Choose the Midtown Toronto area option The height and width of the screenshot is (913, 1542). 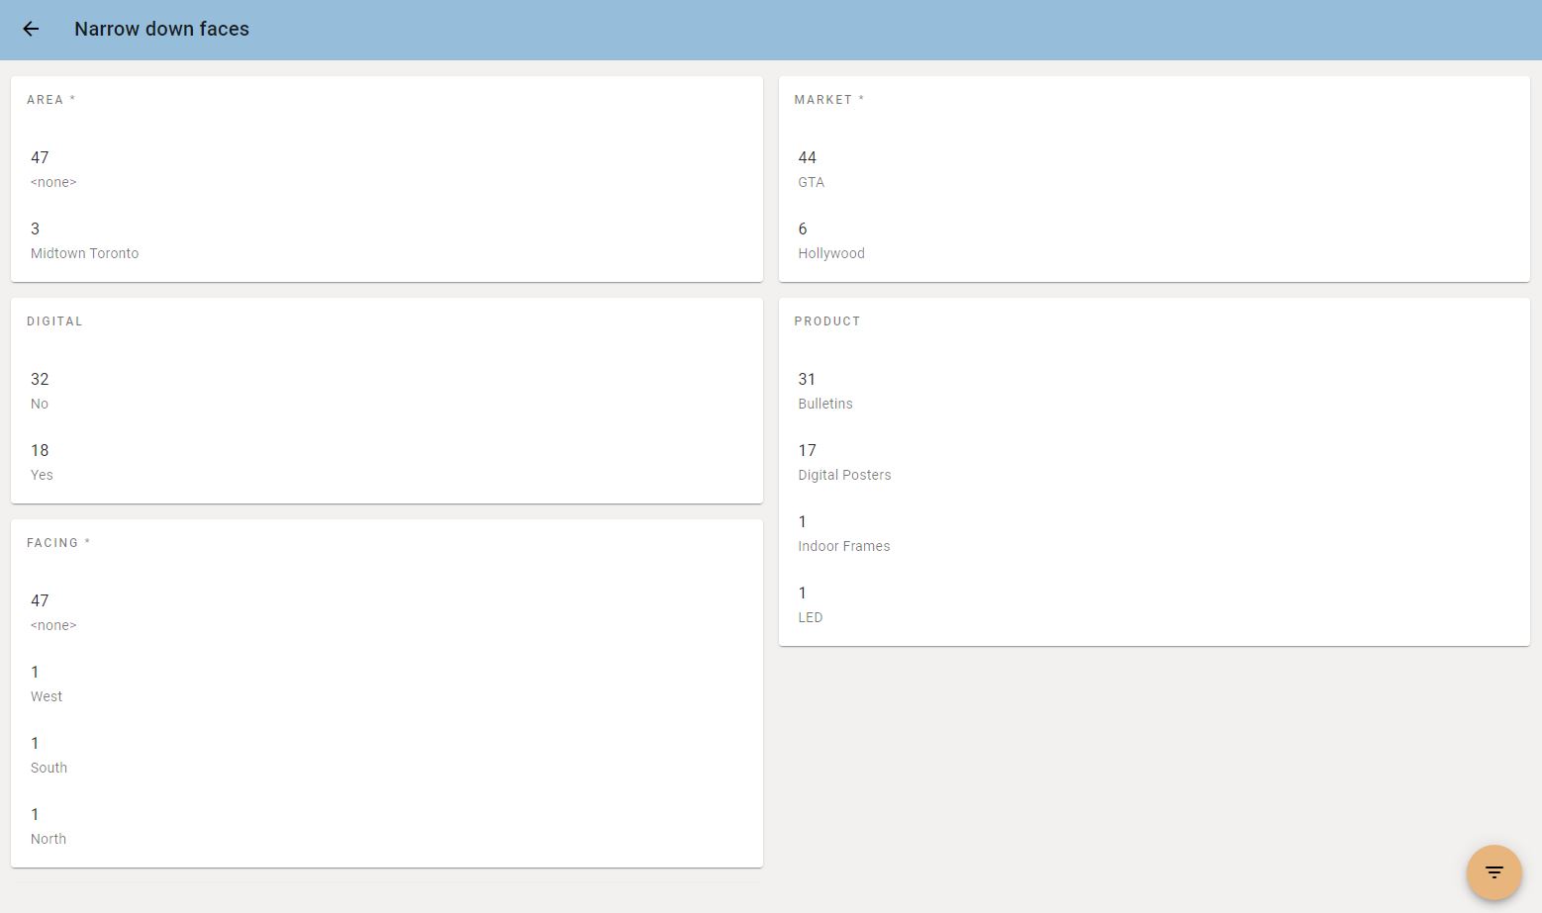[x=386, y=240]
